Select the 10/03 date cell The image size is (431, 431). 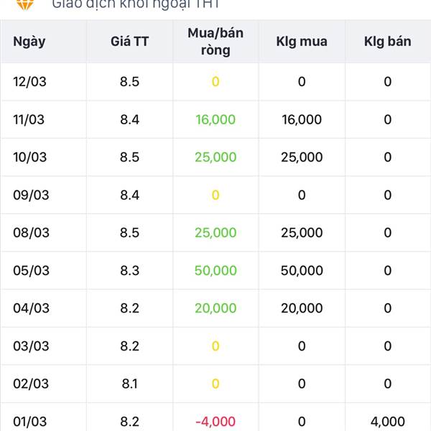click(29, 157)
